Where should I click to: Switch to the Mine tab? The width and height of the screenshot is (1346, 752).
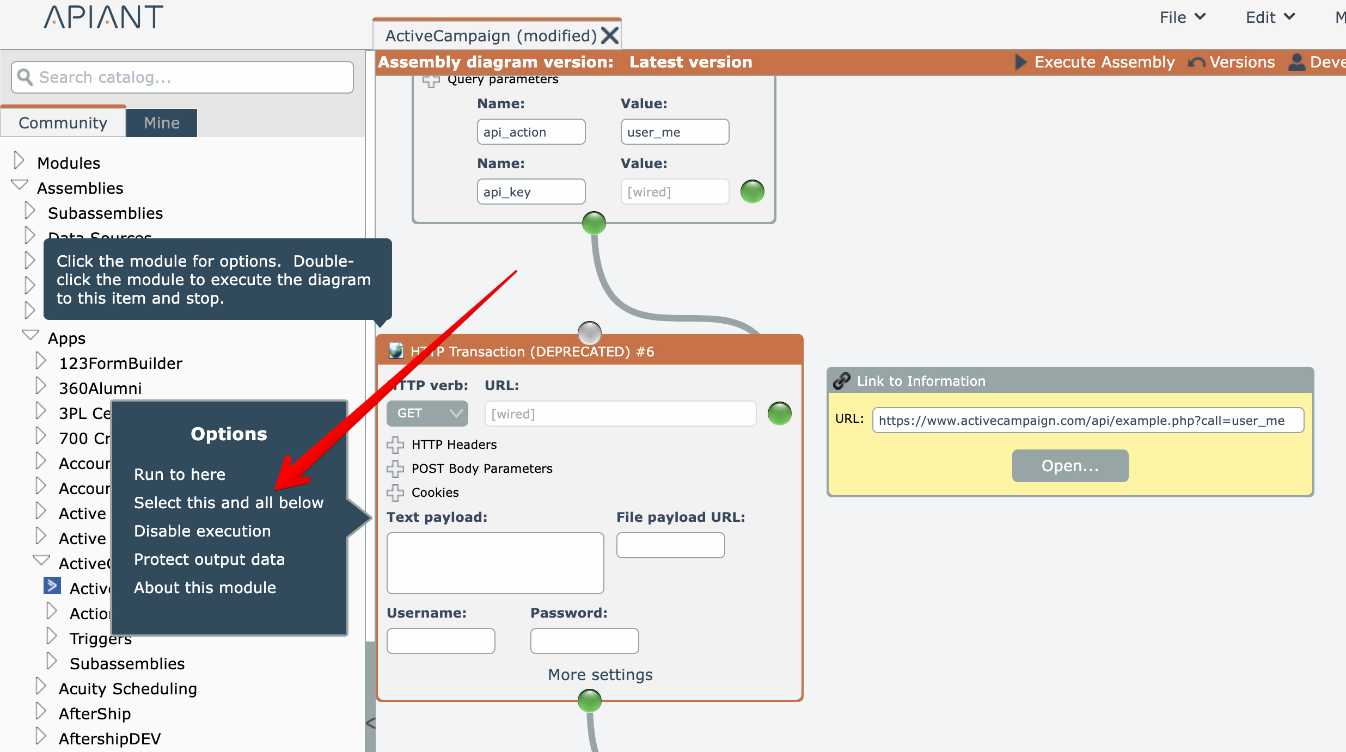pyautogui.click(x=162, y=123)
